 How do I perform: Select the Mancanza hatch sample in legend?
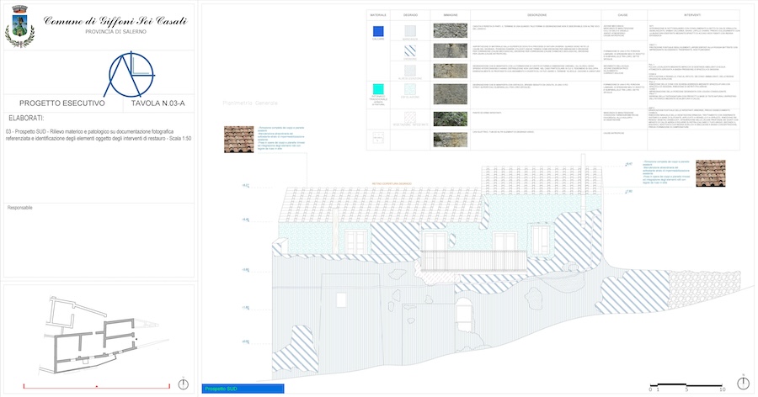point(410,30)
